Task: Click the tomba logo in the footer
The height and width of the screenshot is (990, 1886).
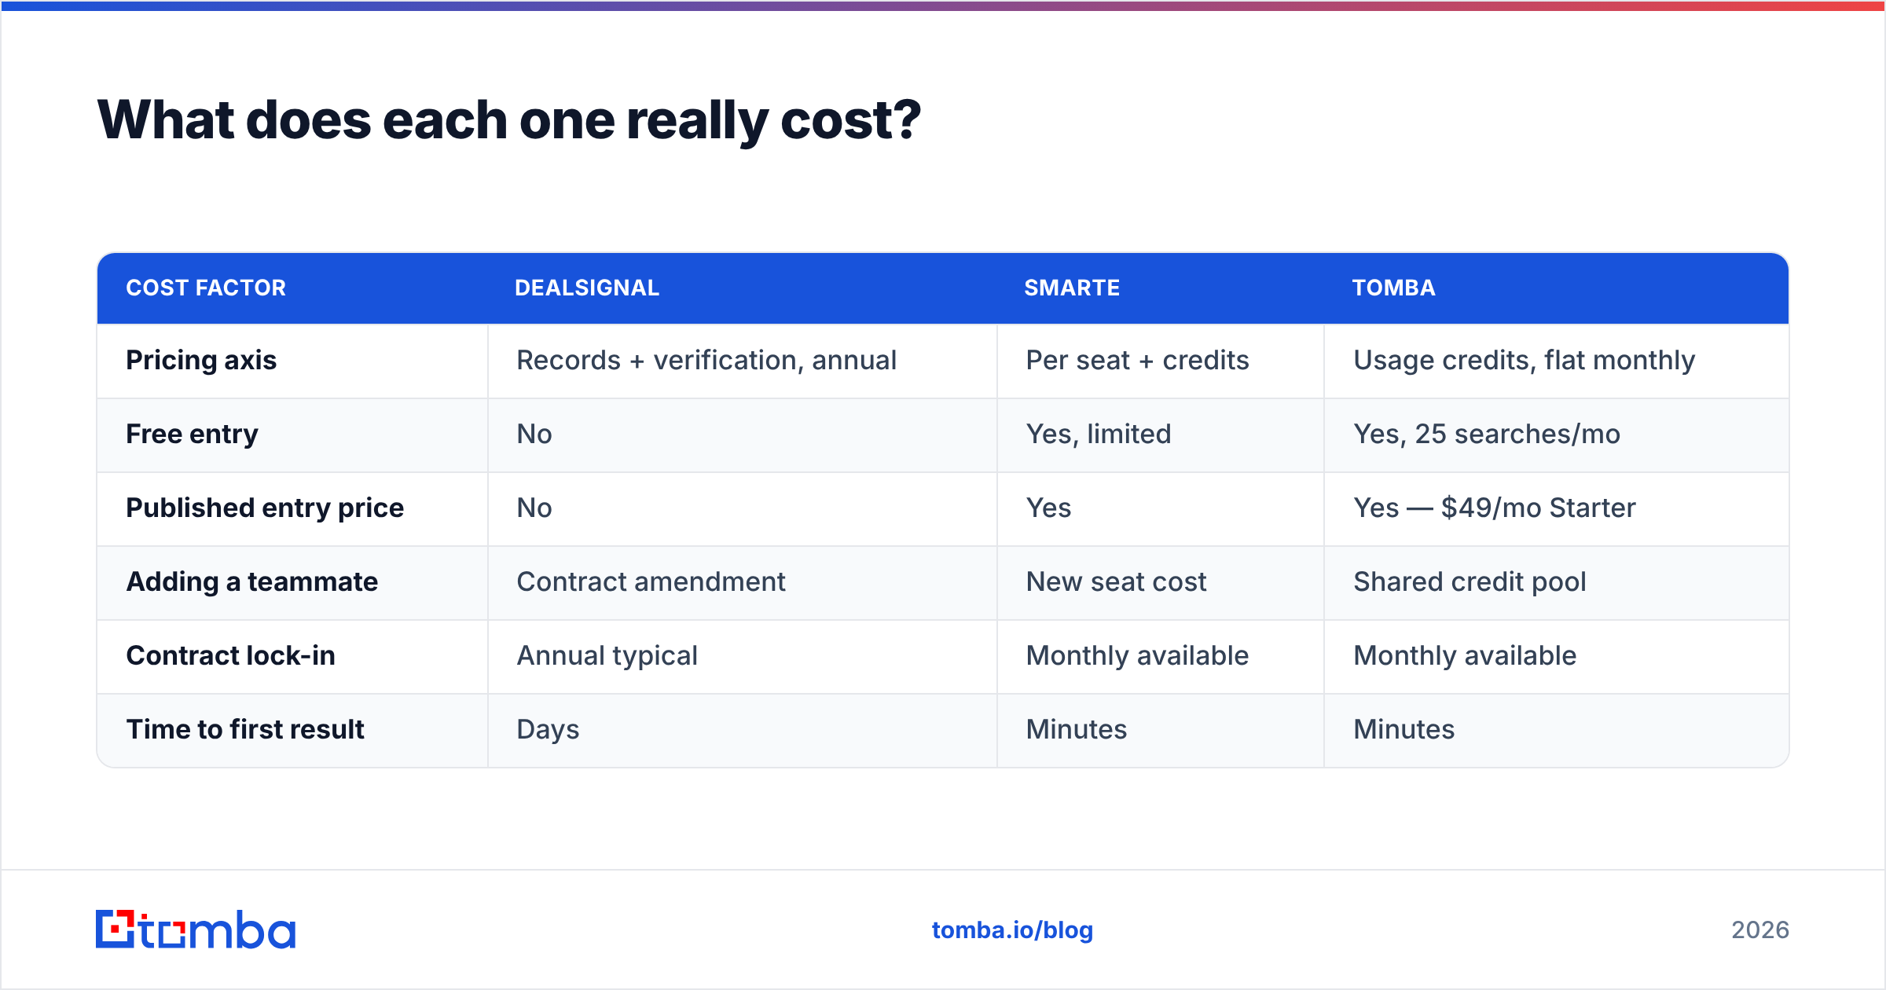Action: pyautogui.click(x=196, y=929)
